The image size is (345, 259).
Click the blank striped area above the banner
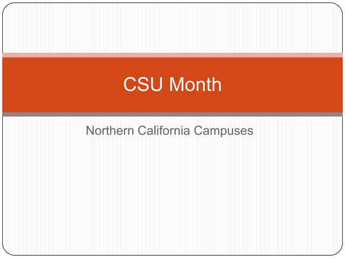coord(172,28)
